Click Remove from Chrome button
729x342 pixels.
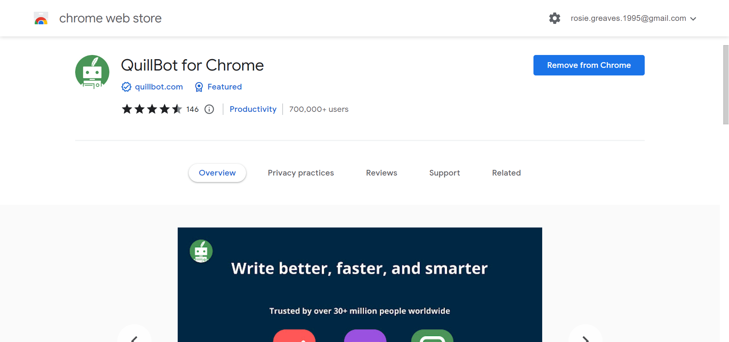click(x=589, y=65)
